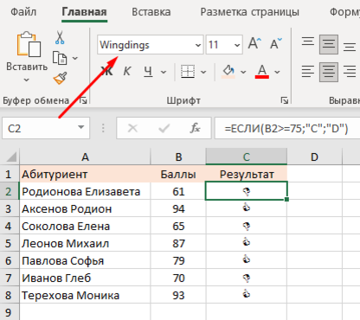Open the Файл tab
The height and width of the screenshot is (320, 360).
(23, 12)
